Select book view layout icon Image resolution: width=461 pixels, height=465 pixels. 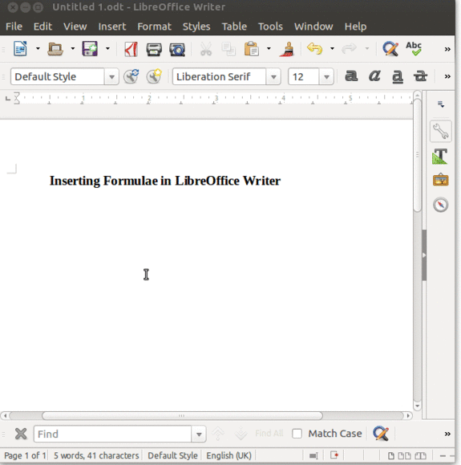click(x=420, y=455)
